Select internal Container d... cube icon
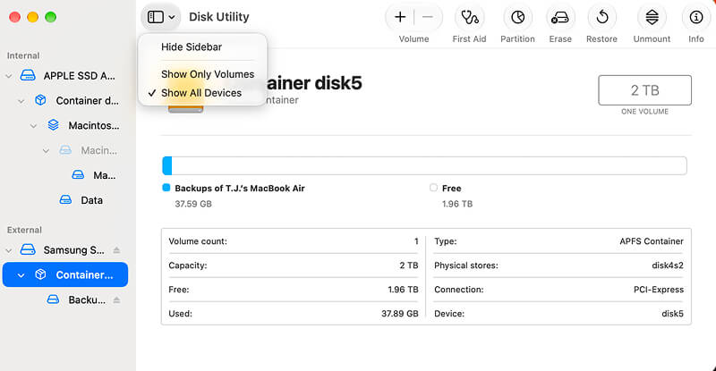The width and height of the screenshot is (716, 371). coord(40,100)
